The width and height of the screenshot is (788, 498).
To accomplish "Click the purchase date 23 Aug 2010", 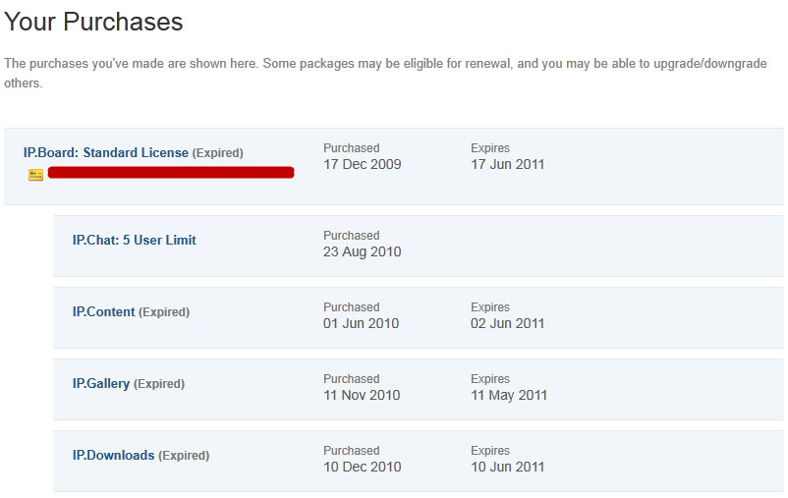I will [x=362, y=251].
